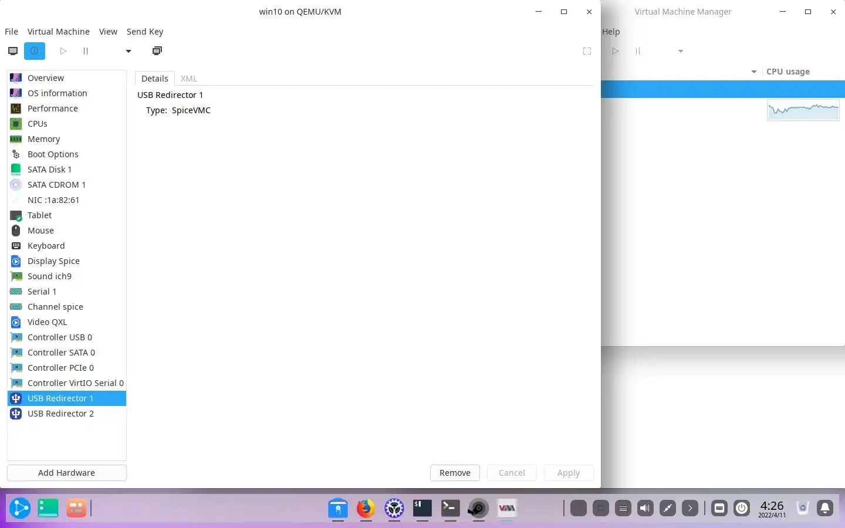Select the Mouse input device
The image size is (845, 528).
pyautogui.click(x=67, y=231)
